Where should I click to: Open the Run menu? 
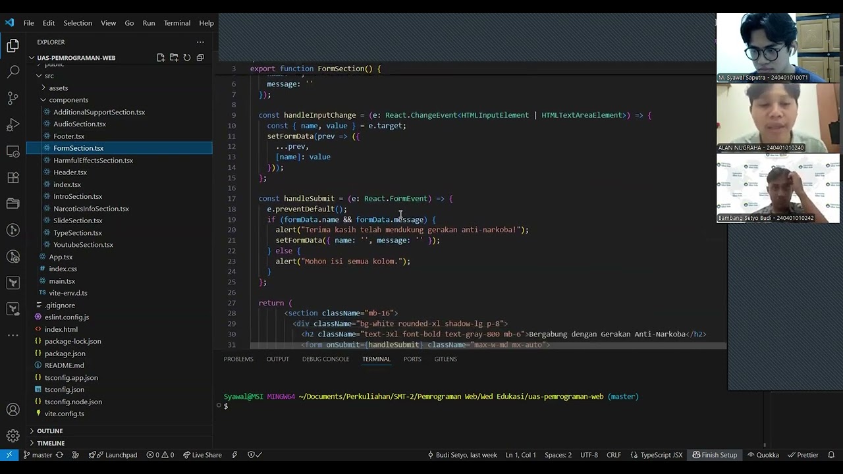pos(149,23)
